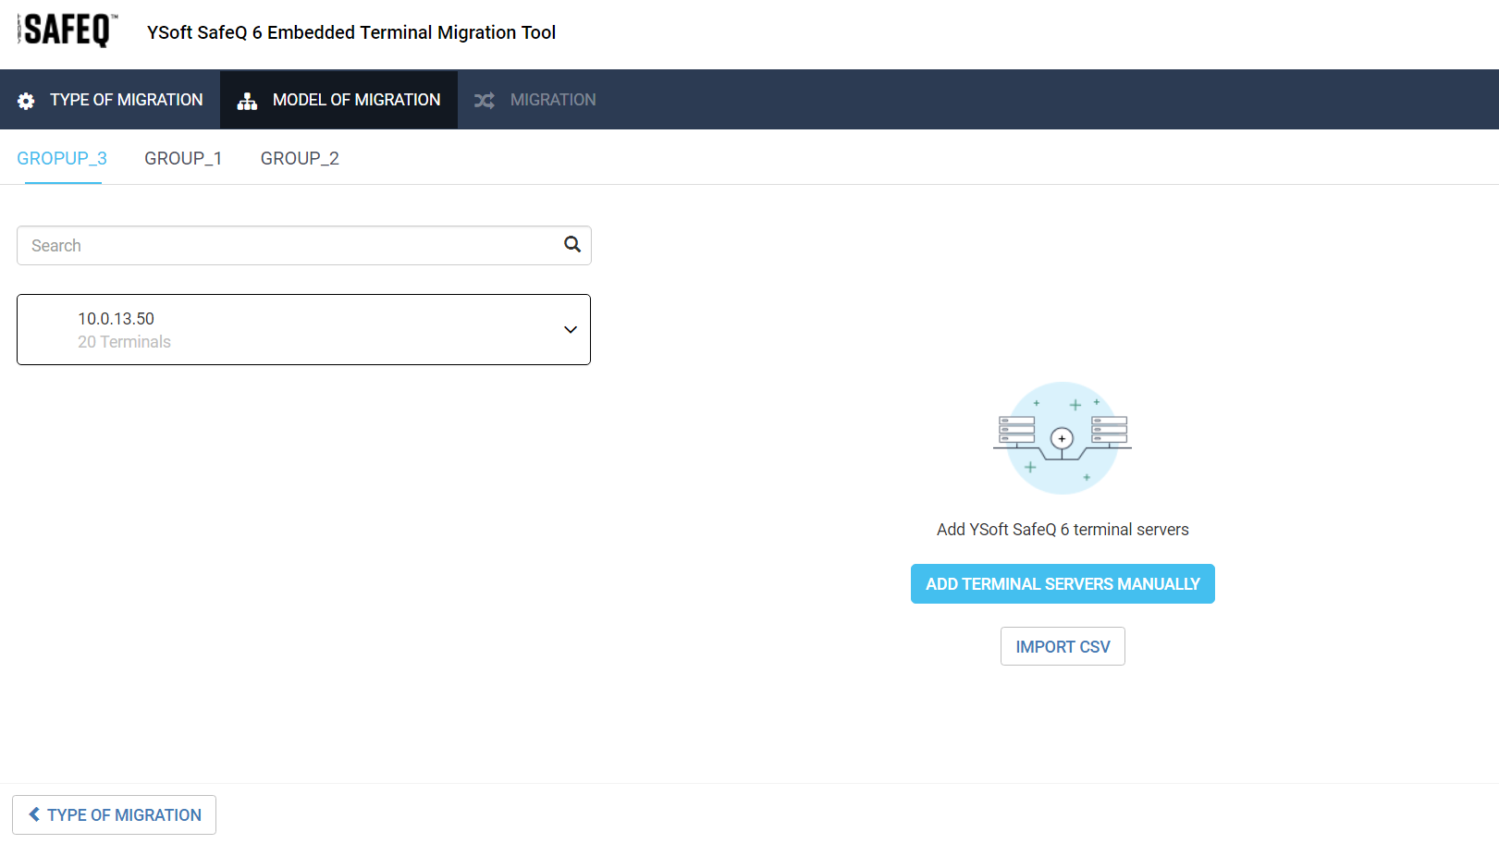The image size is (1499, 844).
Task: Select the GROPUP_3 tab
Action: coord(62,158)
